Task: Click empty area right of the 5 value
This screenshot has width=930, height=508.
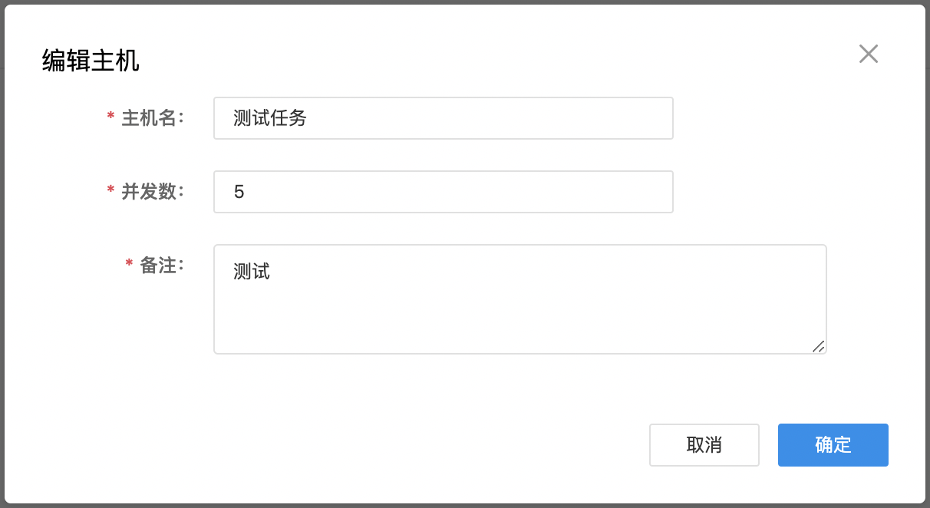Action: click(460, 192)
